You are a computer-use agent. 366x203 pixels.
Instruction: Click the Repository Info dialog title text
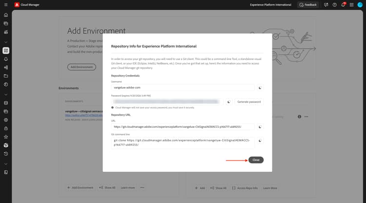tap(154, 46)
